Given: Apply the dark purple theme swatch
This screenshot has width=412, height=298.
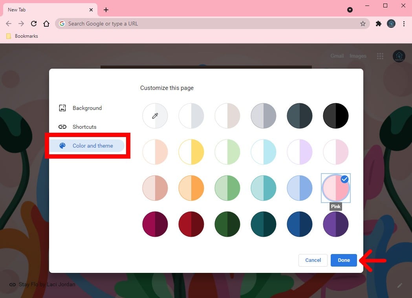Looking at the screenshot, I should (x=335, y=224).
